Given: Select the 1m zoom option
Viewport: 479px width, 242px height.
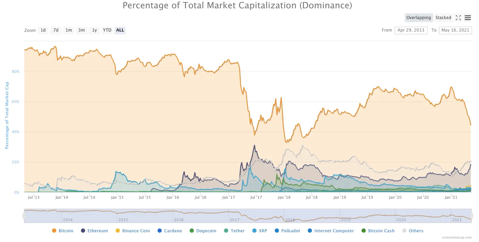Looking at the screenshot, I should (x=69, y=30).
